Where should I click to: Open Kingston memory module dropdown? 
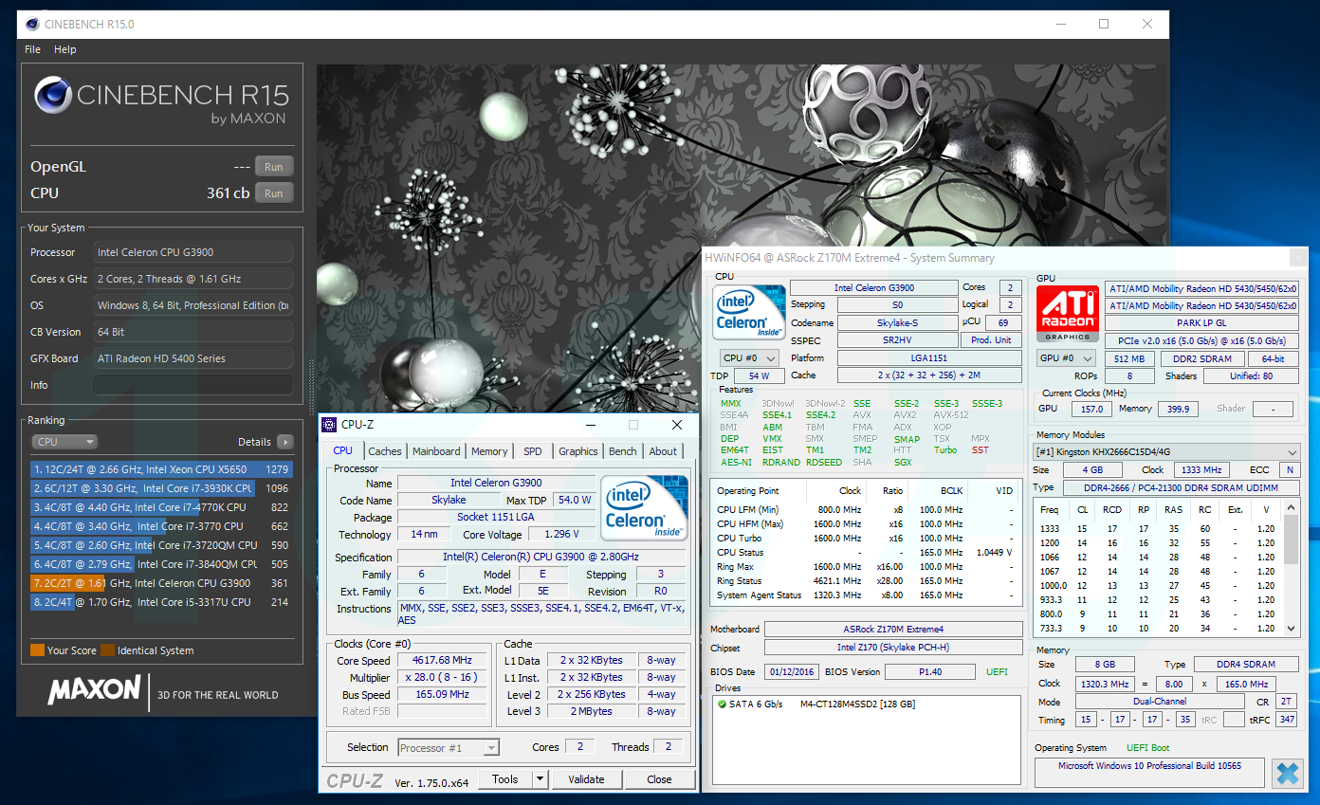pyautogui.click(x=1166, y=451)
